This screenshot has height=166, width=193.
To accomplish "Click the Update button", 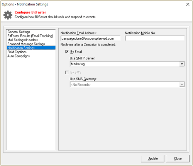I will [x=152, y=159].
